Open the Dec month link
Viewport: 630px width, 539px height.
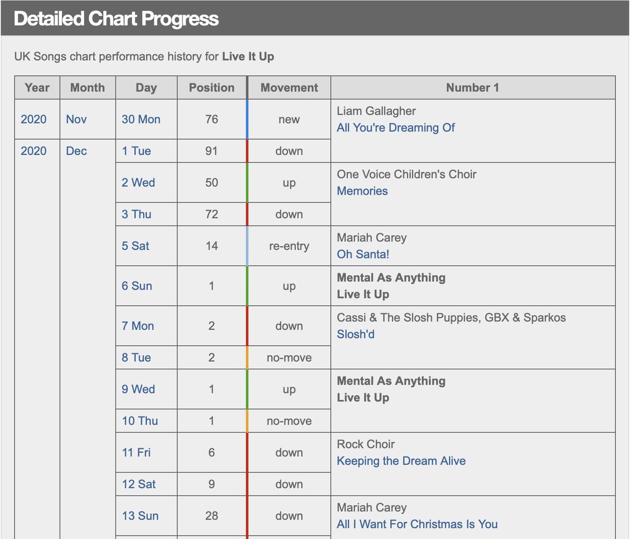77,151
